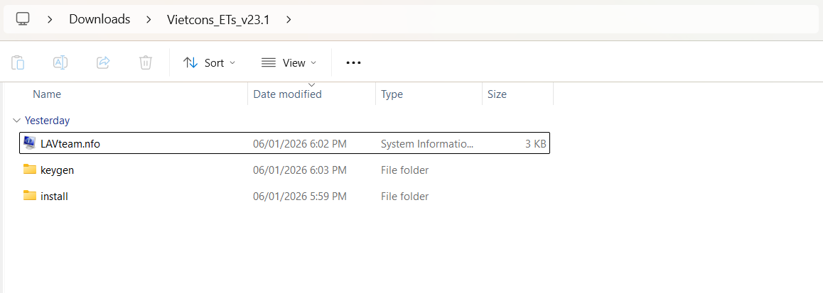Click the keygen folder icon
The image size is (823, 293).
30,170
